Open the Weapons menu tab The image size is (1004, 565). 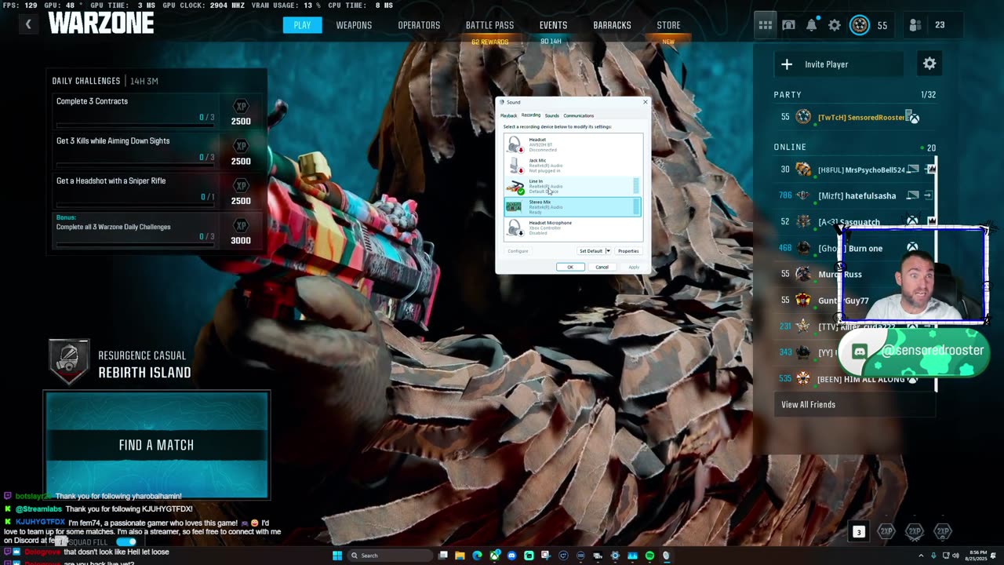click(x=354, y=25)
